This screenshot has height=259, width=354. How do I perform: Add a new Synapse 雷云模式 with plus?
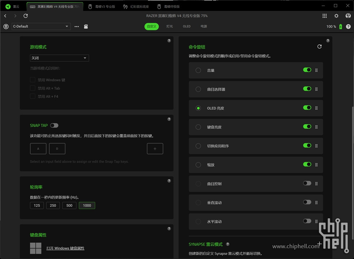pos(319,244)
